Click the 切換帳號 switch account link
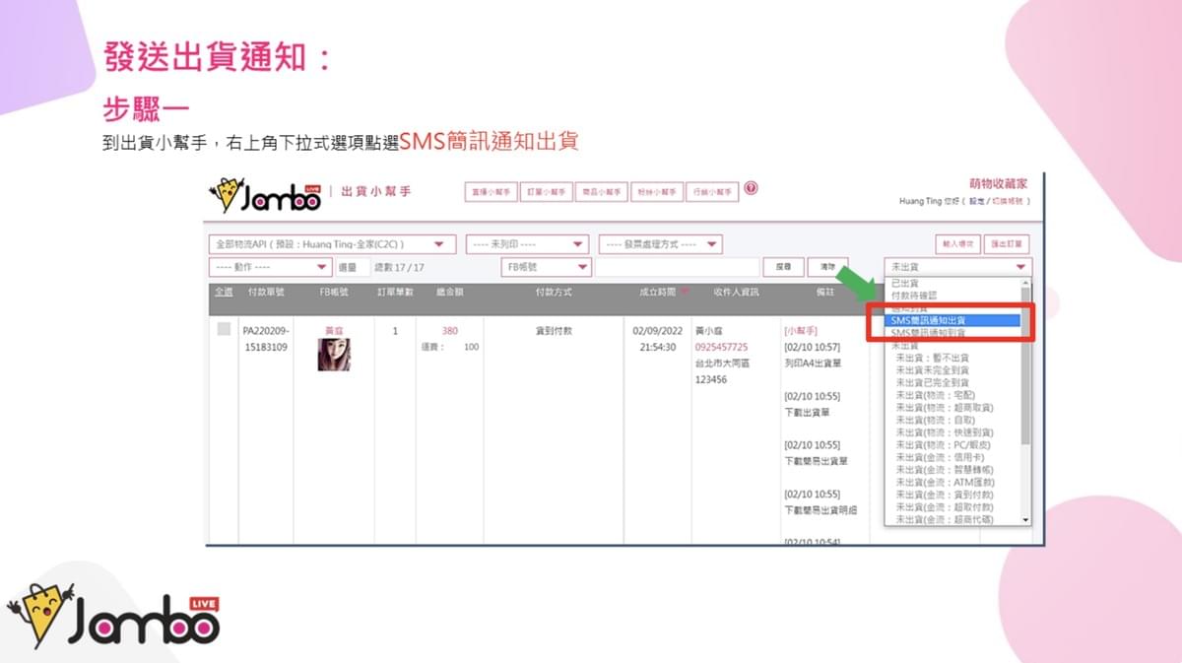1182x663 pixels. click(x=1007, y=201)
